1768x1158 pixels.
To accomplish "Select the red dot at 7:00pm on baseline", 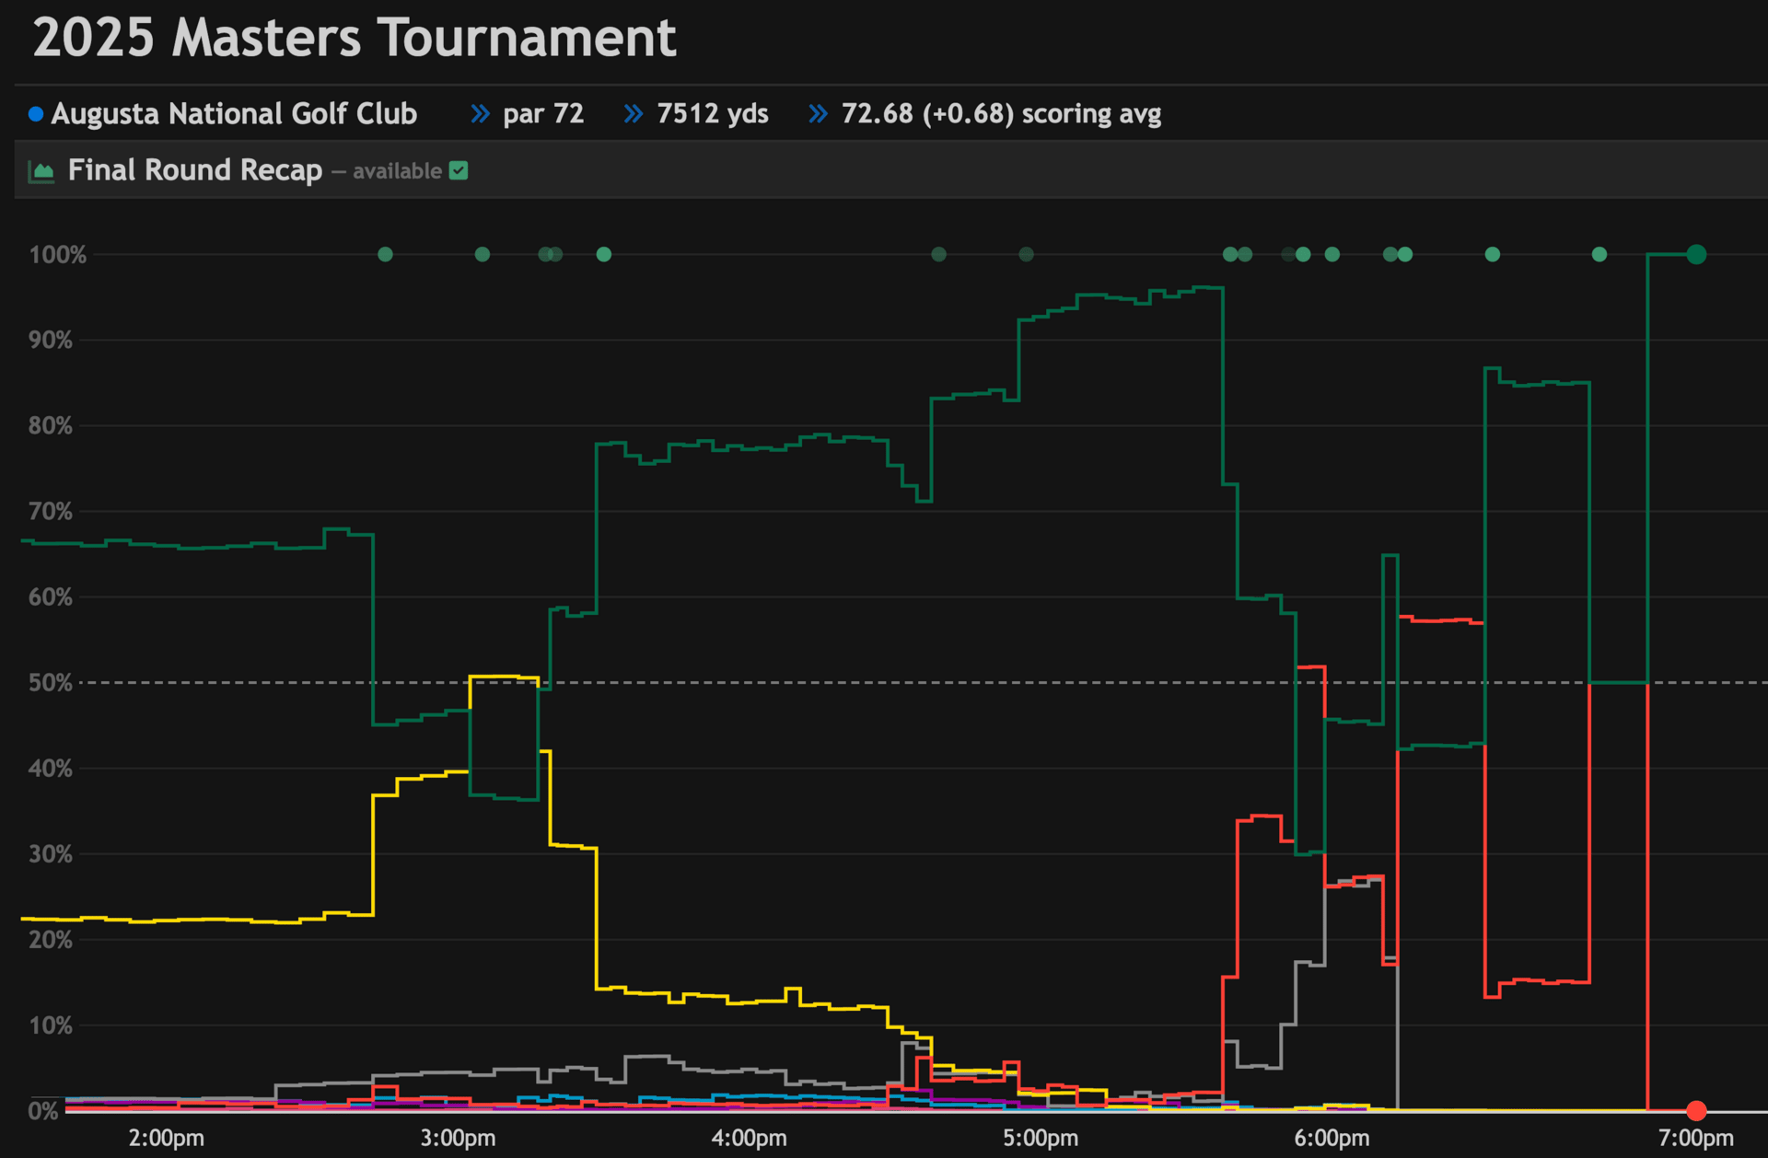I will (1695, 1110).
